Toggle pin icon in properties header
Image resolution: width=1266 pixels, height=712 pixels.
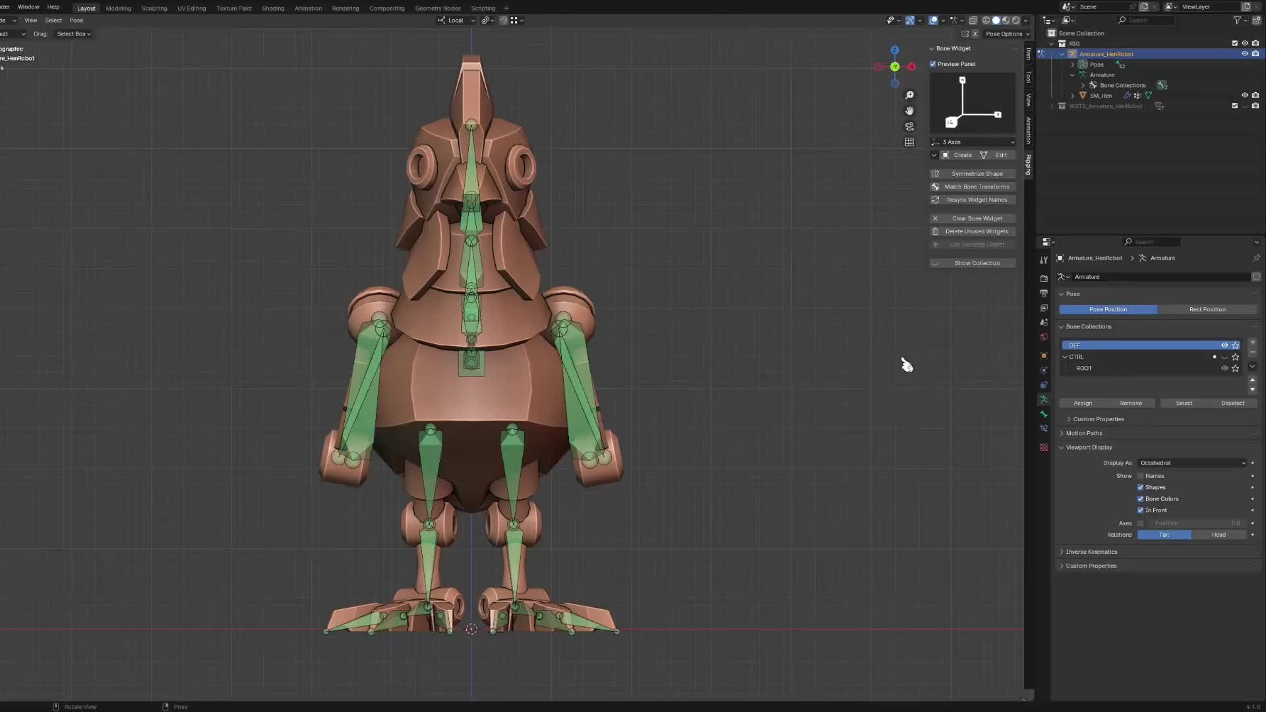tap(1256, 258)
